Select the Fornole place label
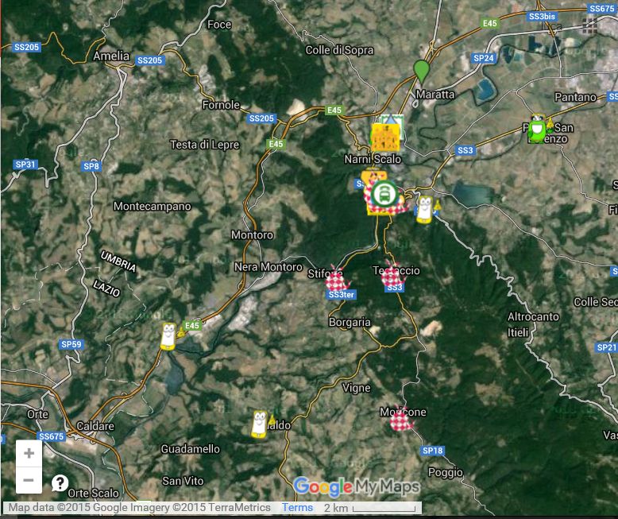 221,105
